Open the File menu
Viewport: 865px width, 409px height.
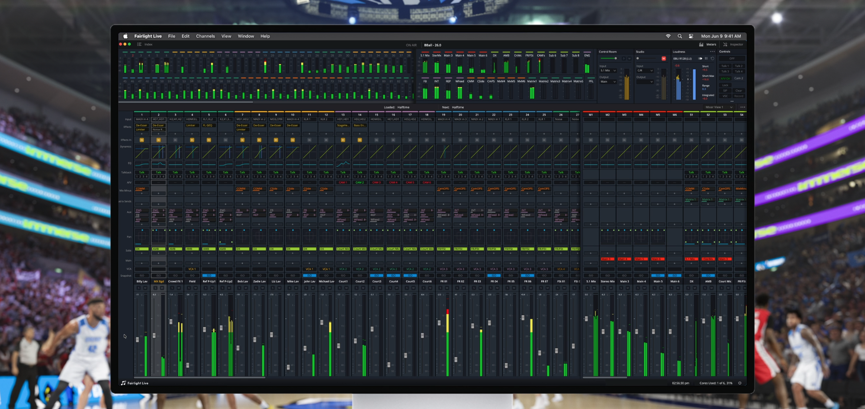click(172, 36)
